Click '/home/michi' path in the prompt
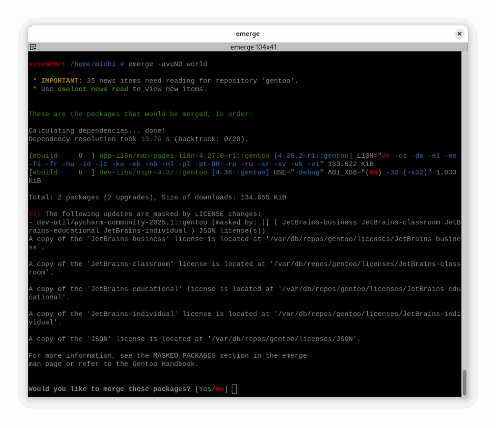The height and width of the screenshot is (428, 496). (93, 65)
